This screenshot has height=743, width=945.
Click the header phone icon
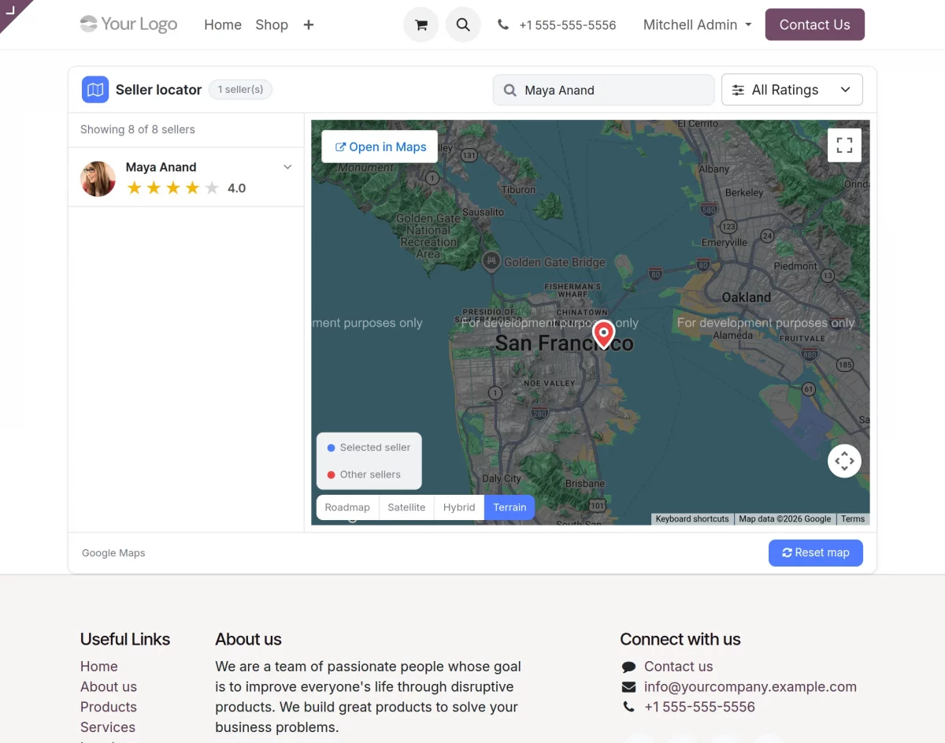click(x=503, y=25)
